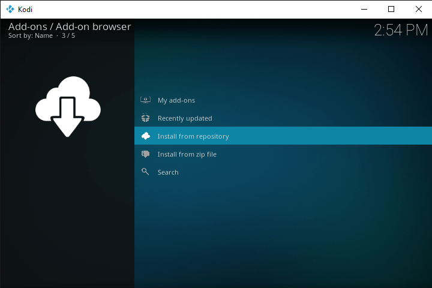Open Search for add-ons

coord(283,172)
